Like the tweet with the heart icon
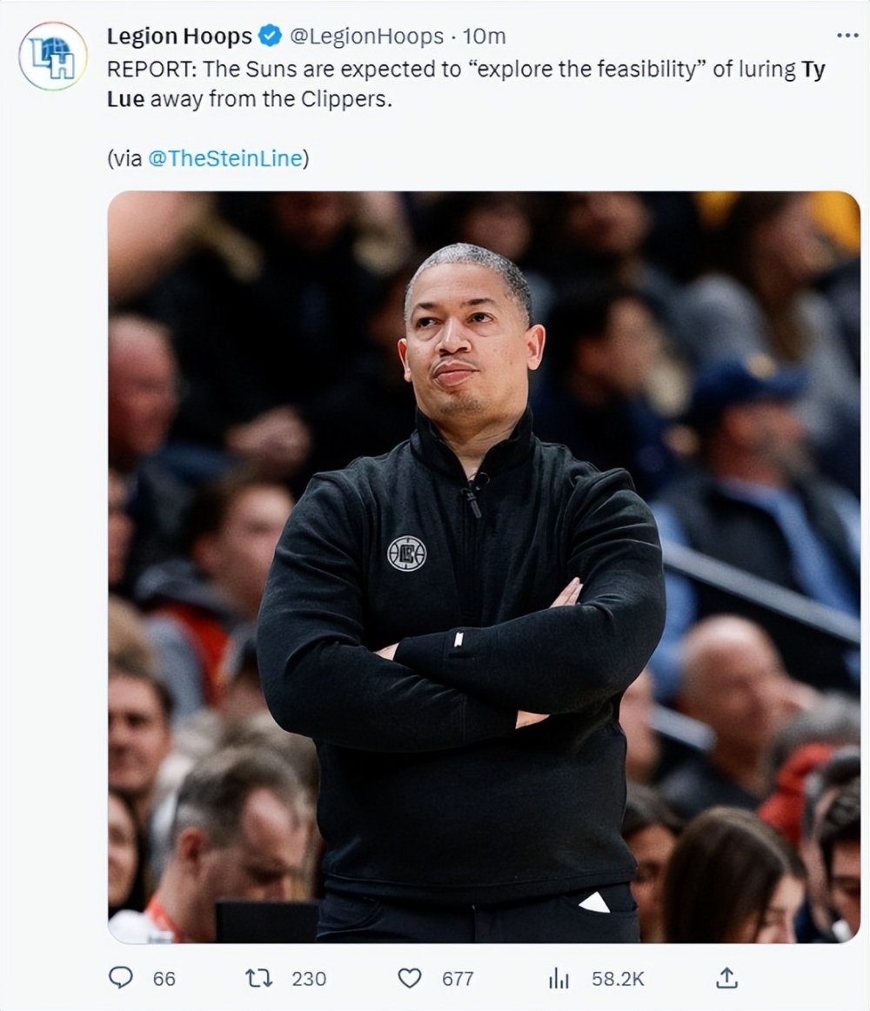 pos(410,978)
